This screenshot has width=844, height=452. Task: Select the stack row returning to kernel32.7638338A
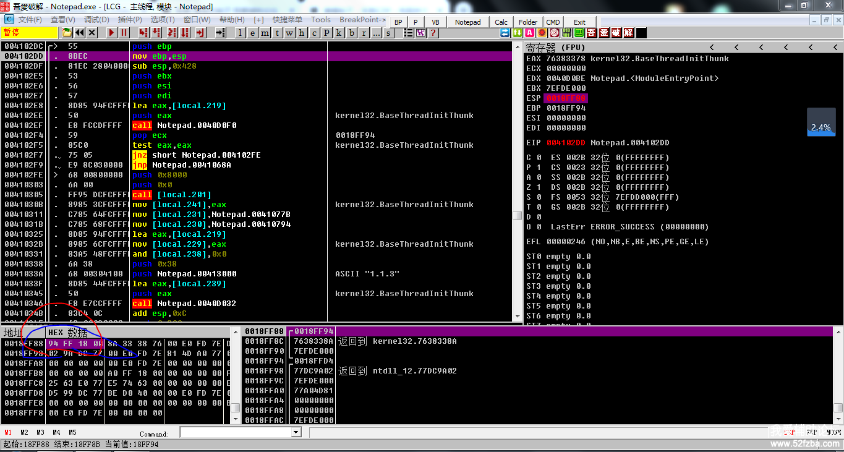click(538, 341)
